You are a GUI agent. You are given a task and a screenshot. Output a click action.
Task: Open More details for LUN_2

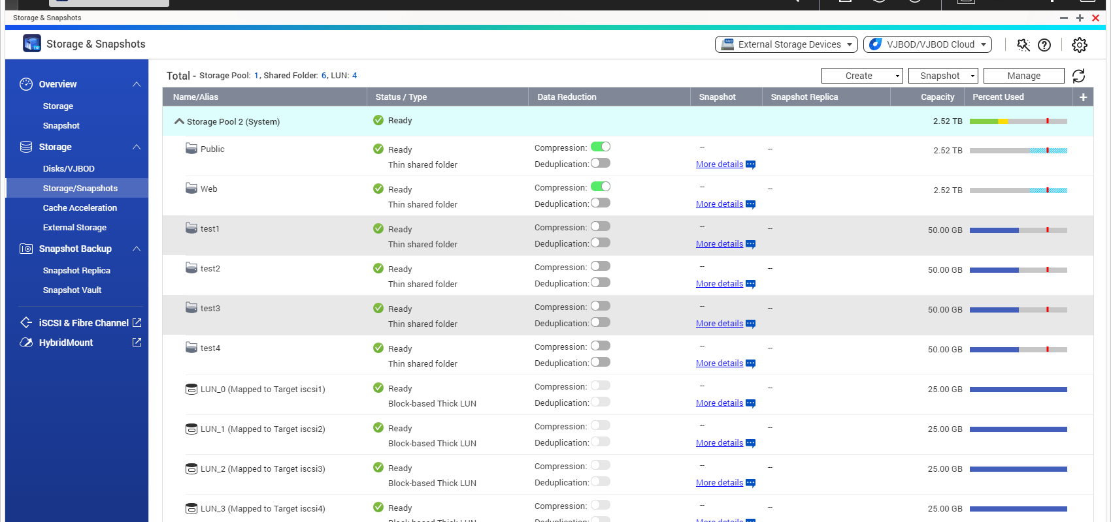click(720, 483)
